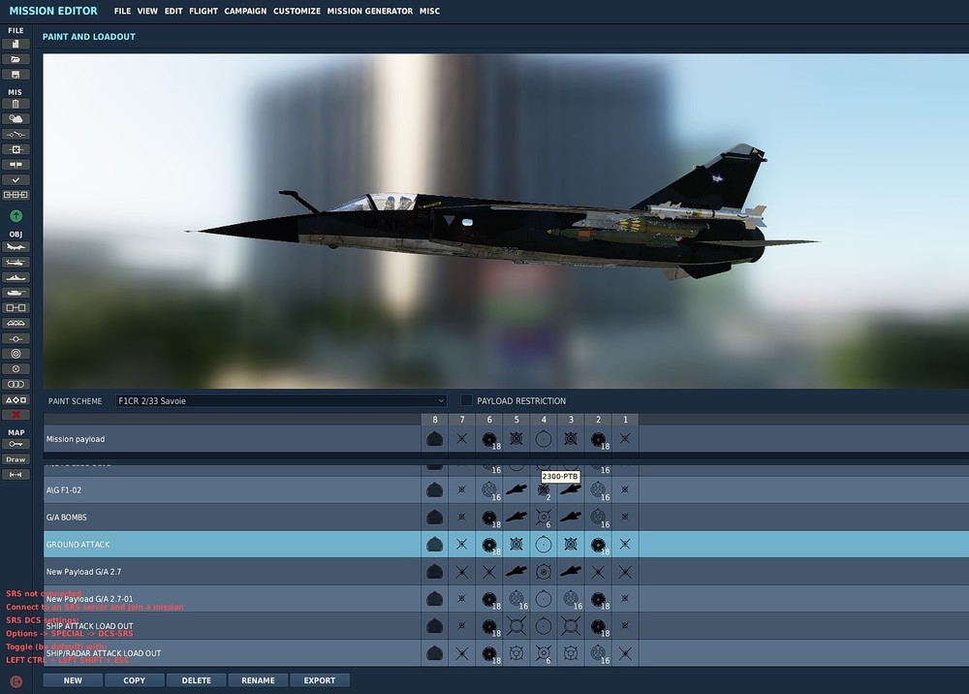Click the mission options checkmark icon
Screen dimensions: 969x694
(16, 180)
